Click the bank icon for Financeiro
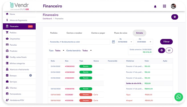Screen dimensions: 187x107 coord(7,26)
